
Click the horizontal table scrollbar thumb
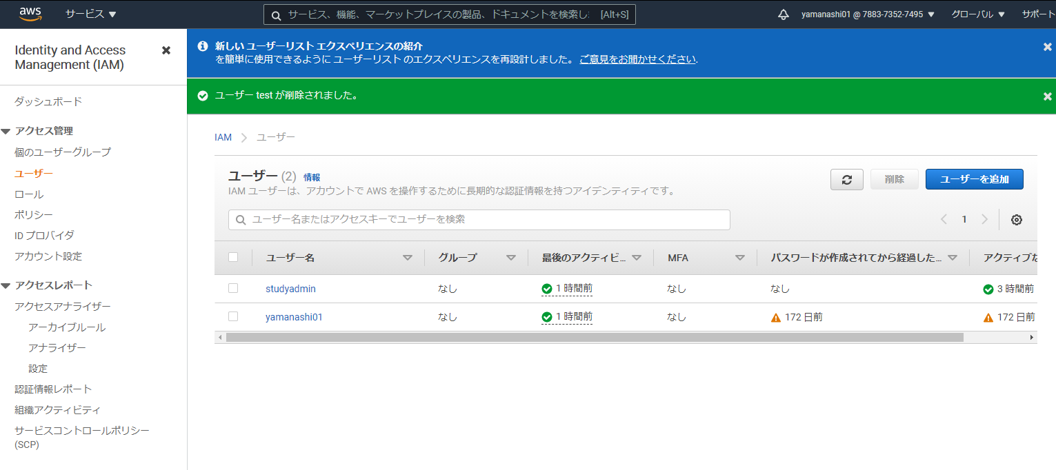pos(594,337)
